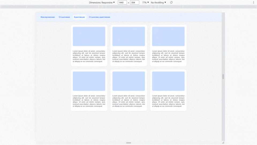Screen dimensions: 257x145
Task: Click the image placeholder in the top-left card
Action: pyautogui.click(x=89, y=36)
